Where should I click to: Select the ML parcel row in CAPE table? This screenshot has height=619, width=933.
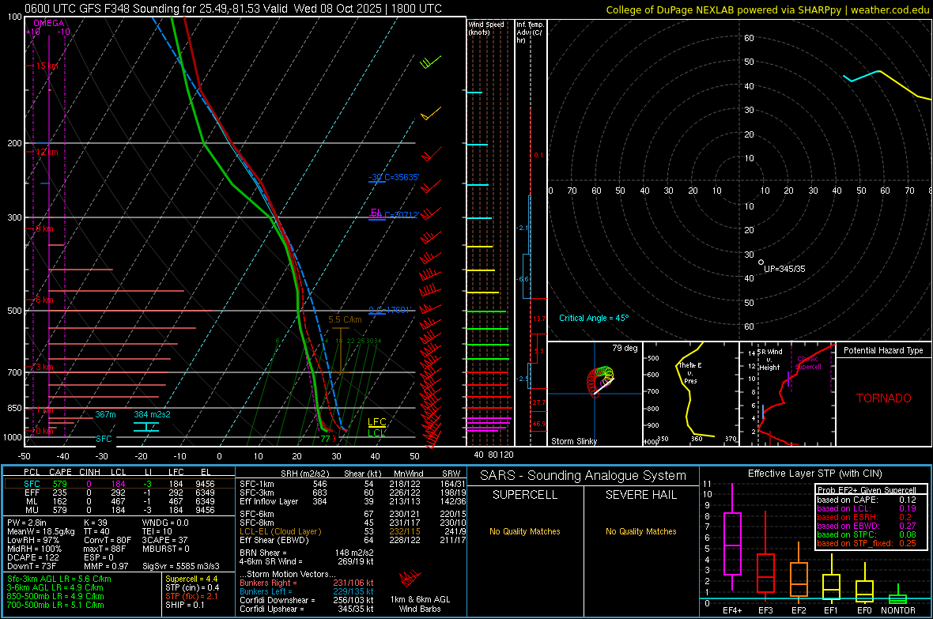[x=119, y=501]
